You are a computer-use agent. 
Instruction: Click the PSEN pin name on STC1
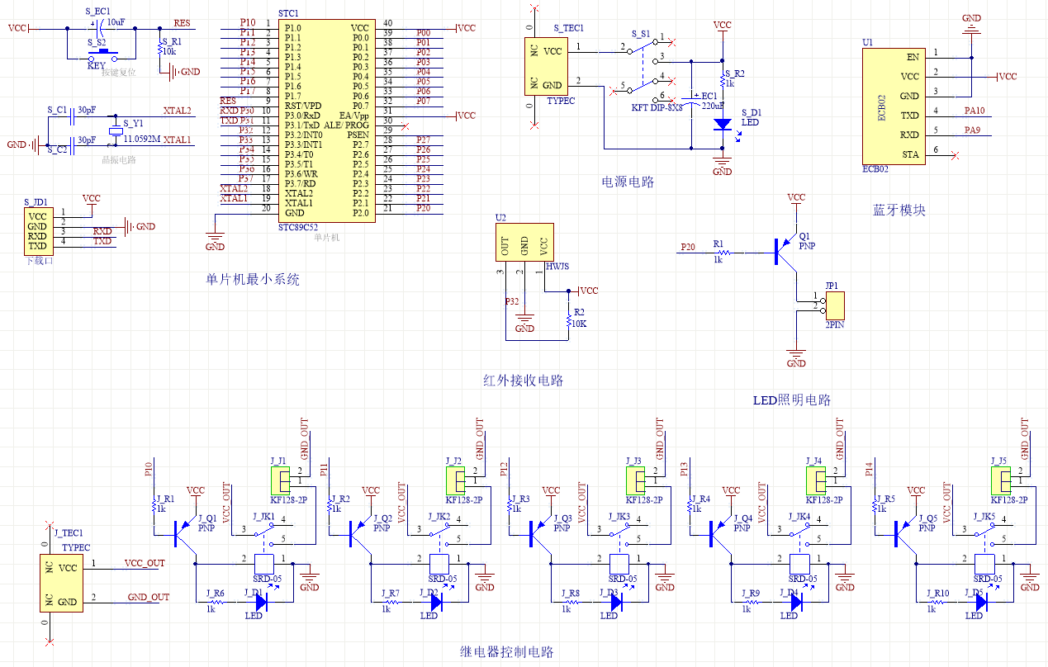point(358,135)
